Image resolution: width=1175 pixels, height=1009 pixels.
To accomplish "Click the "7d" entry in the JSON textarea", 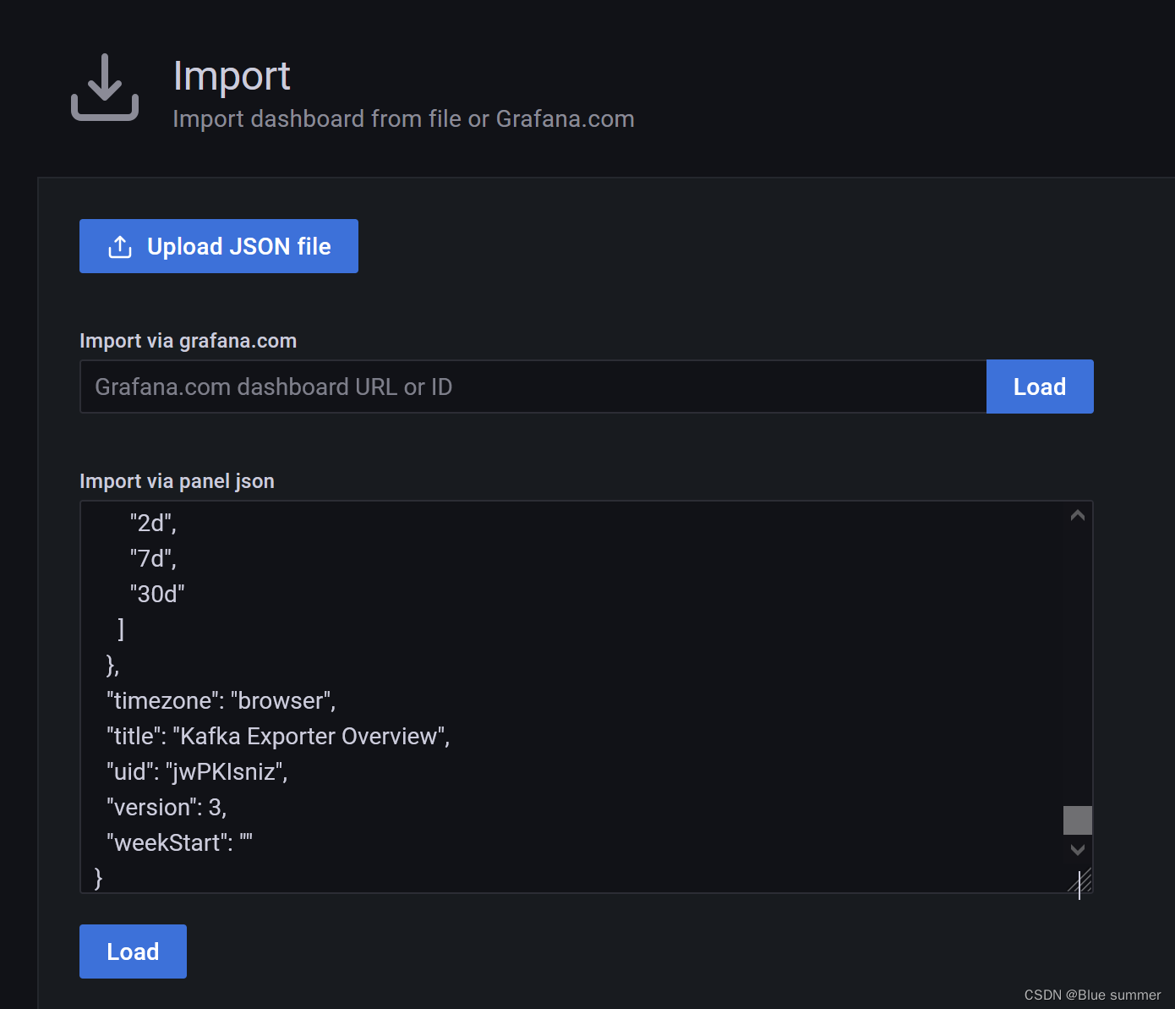I will click(153, 559).
